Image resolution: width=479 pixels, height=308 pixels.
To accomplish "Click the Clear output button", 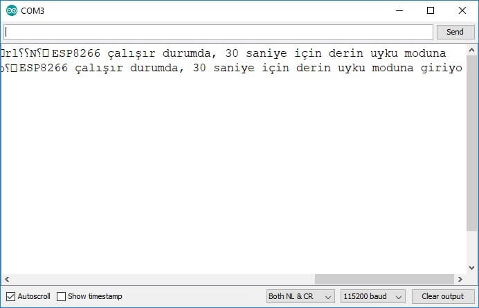I will [x=443, y=296].
